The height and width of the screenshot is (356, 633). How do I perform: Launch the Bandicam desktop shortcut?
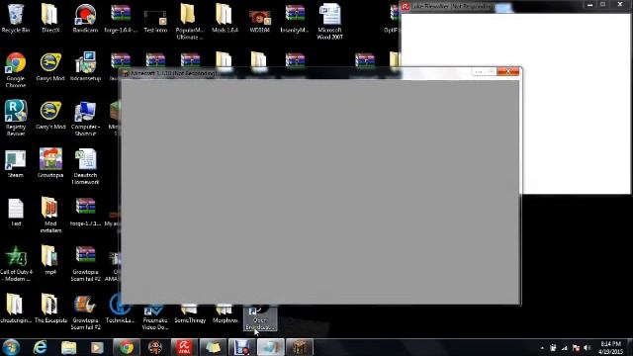click(x=85, y=18)
